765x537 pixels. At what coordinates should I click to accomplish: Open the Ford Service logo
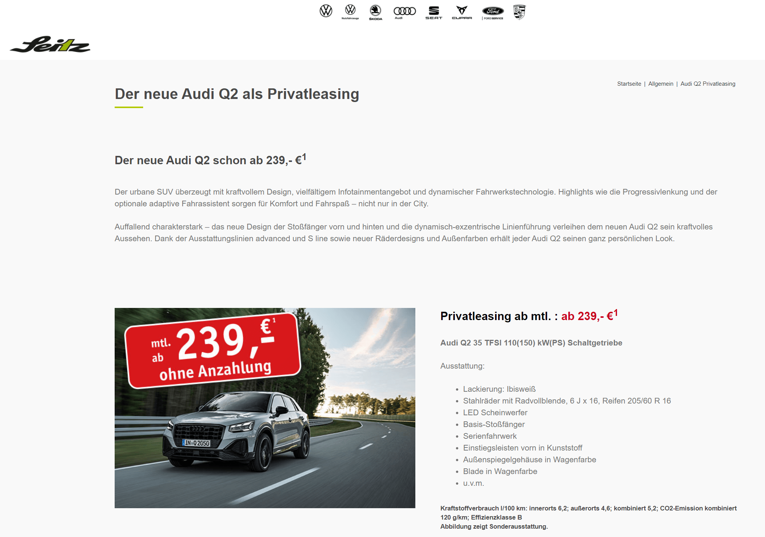point(493,13)
